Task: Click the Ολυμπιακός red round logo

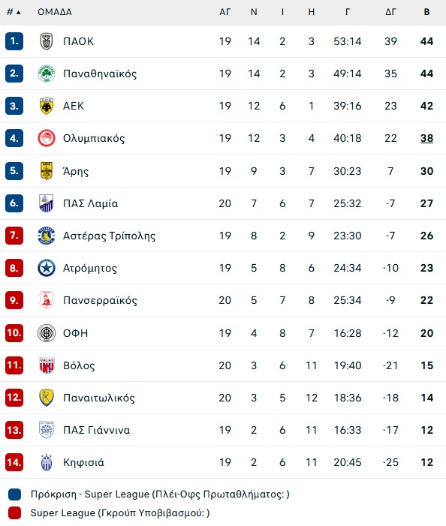Action: (47, 138)
